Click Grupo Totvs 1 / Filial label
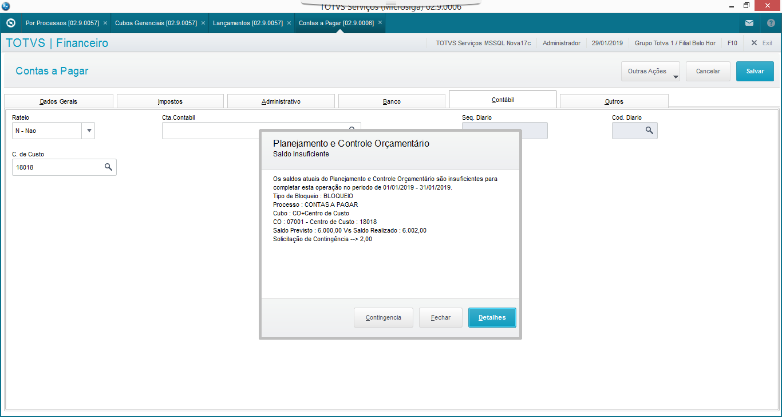 pyautogui.click(x=675, y=43)
